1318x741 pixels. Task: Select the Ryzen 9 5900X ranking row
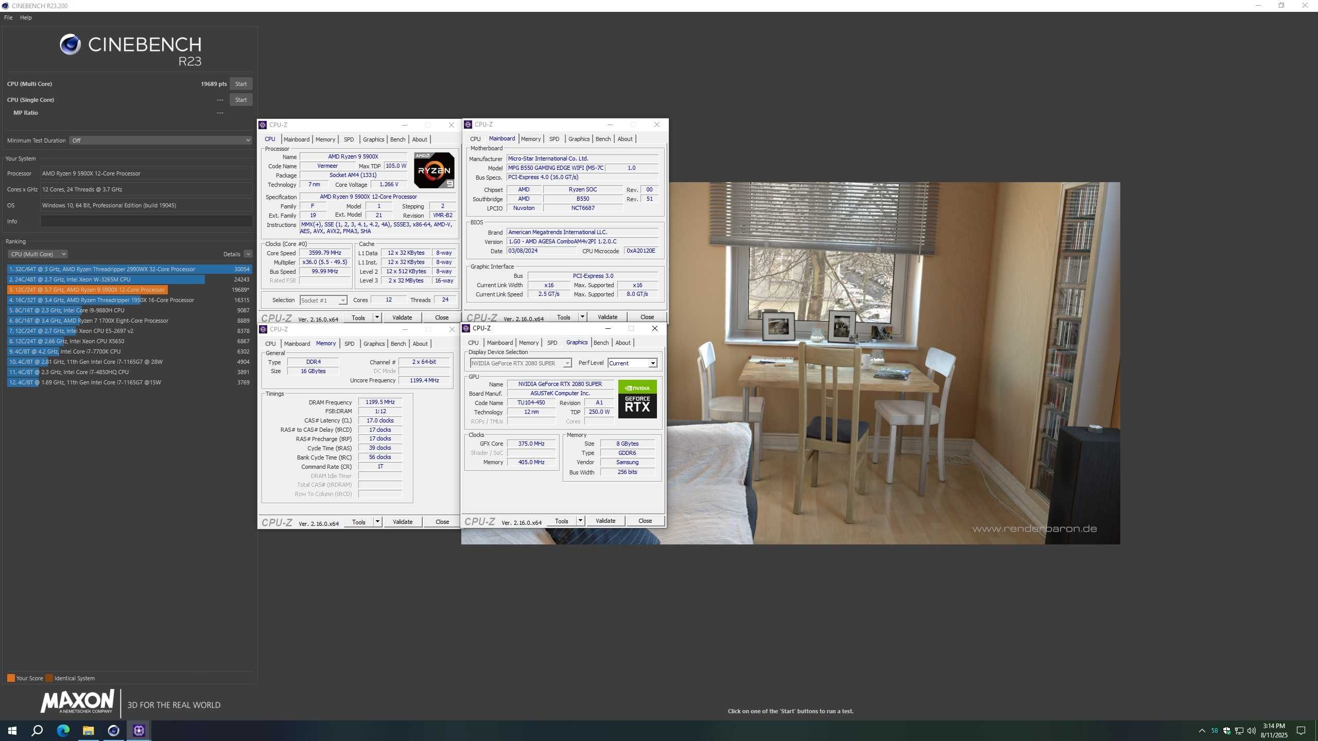pyautogui.click(x=129, y=290)
